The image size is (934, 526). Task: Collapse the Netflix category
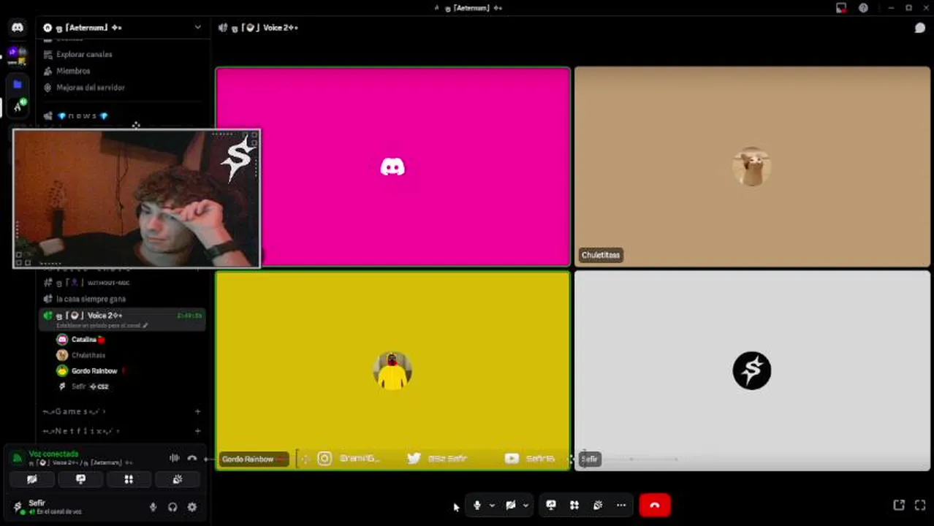(80, 431)
